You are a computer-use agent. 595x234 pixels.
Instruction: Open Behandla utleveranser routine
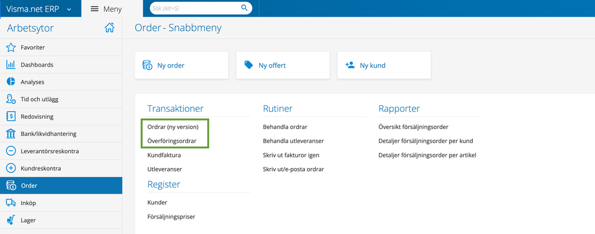point(293,141)
